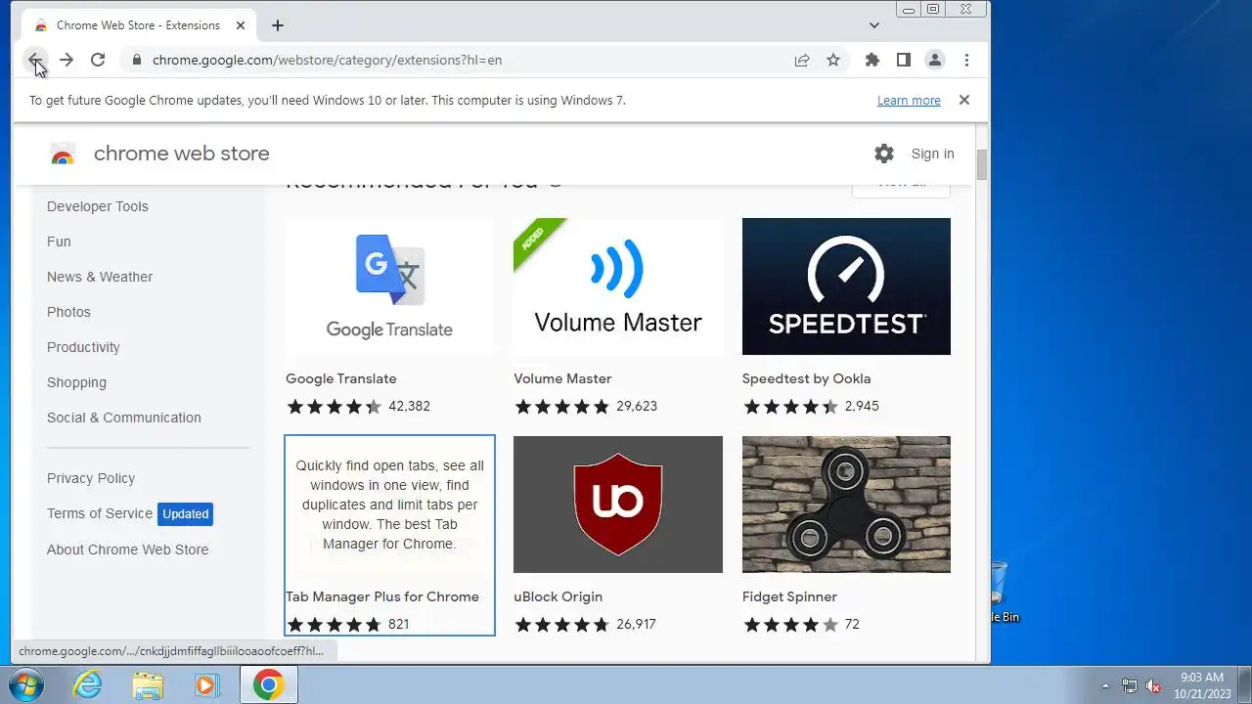The image size is (1252, 704).
Task: Show hidden system tray icons
Action: 1106,685
